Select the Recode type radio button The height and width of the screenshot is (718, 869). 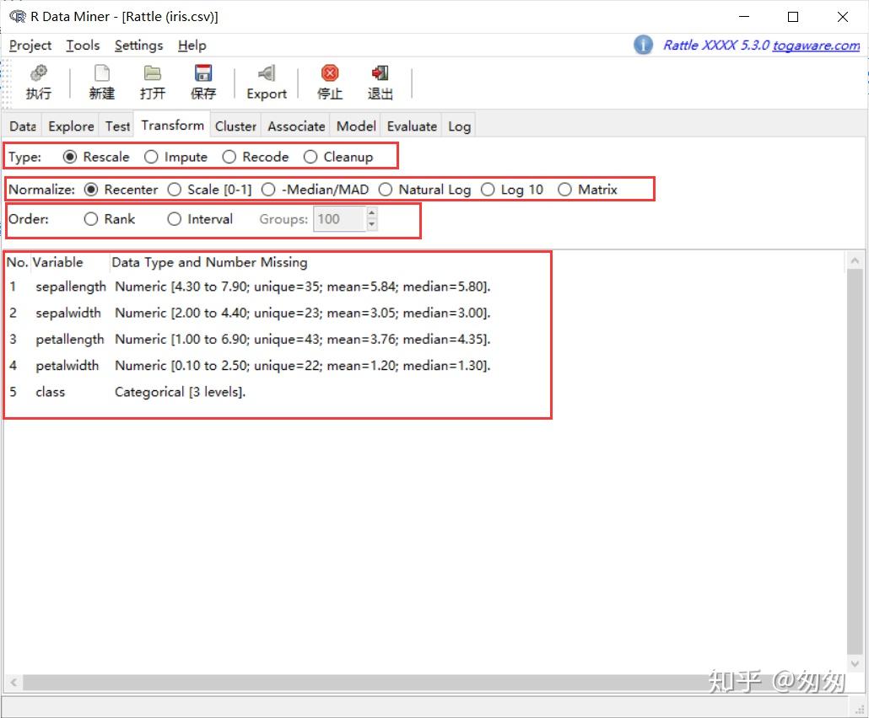[x=229, y=158]
